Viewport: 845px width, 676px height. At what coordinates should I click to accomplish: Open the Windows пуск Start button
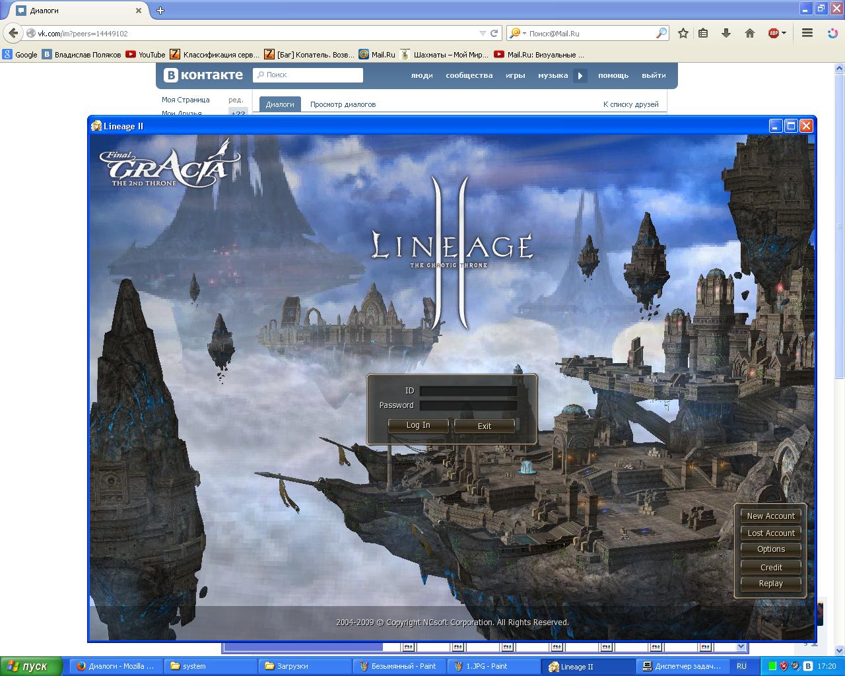pos(31,667)
